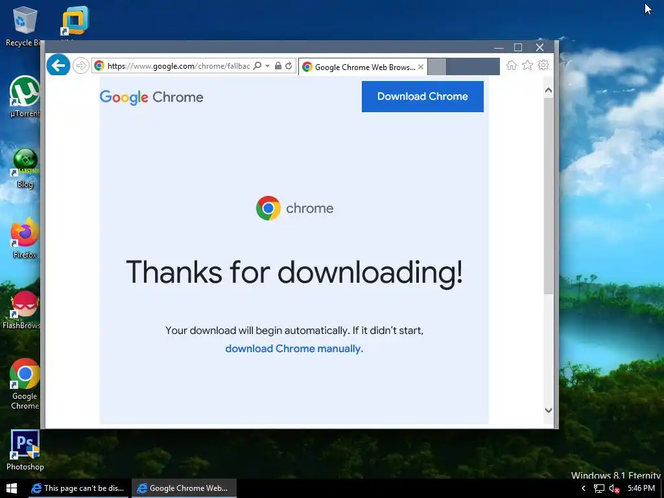The height and width of the screenshot is (498, 664).
Task: Click the Google Chrome logo in page header
Action: tap(152, 97)
